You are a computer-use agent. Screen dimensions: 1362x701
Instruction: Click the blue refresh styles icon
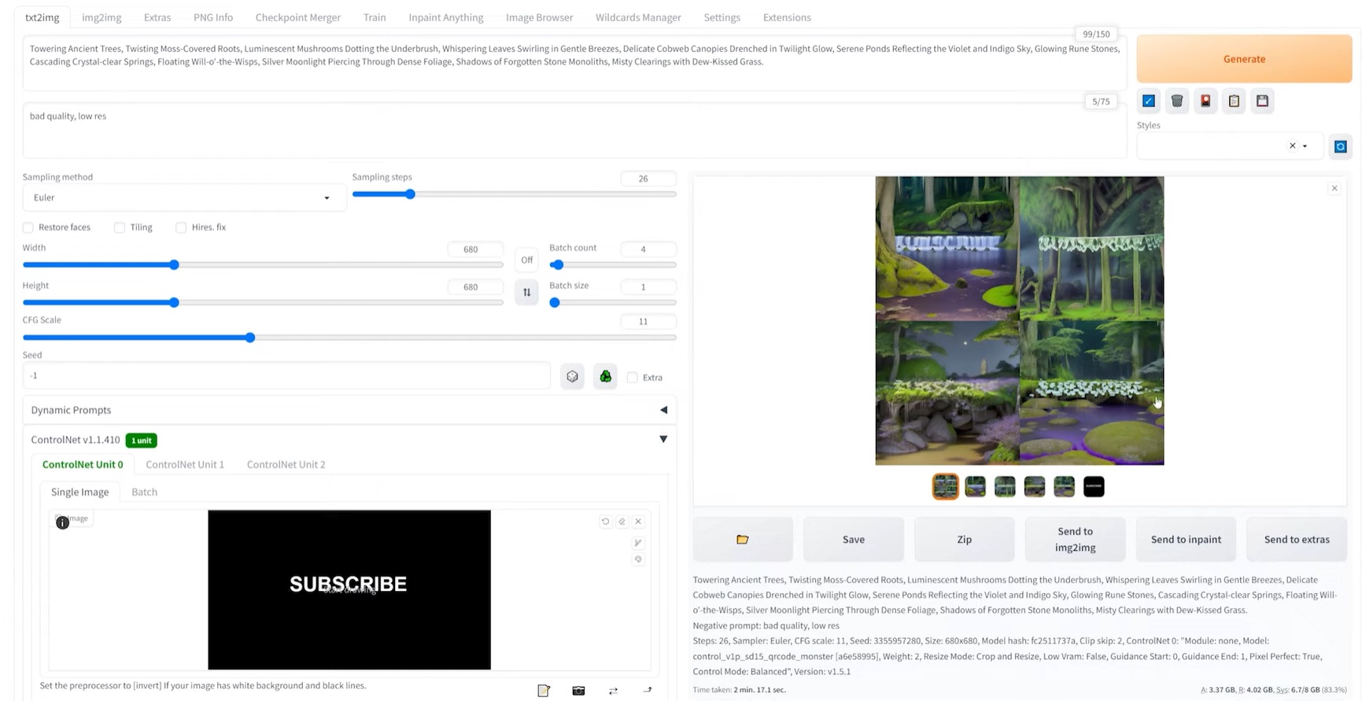coord(1341,146)
